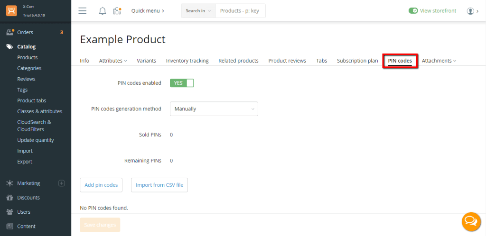
Task: Open the Search in dropdown
Action: (198, 11)
